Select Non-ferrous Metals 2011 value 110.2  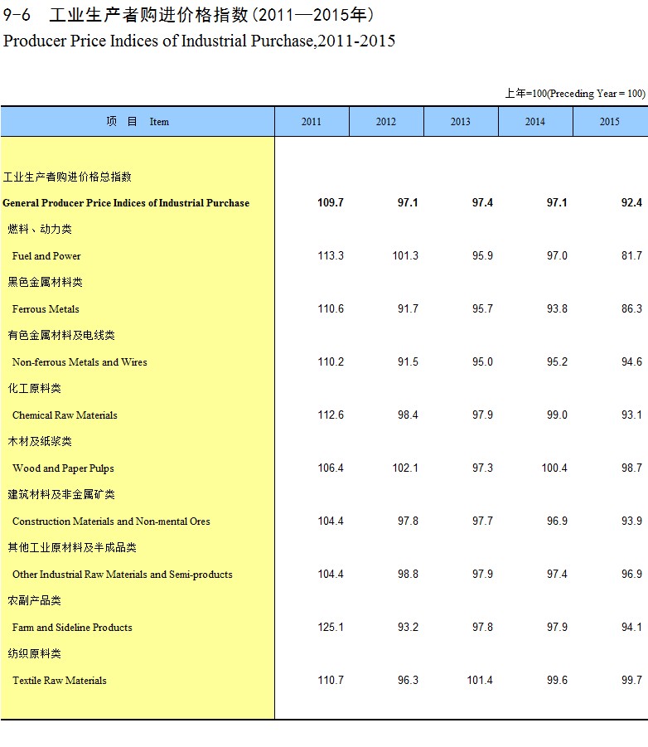point(331,362)
